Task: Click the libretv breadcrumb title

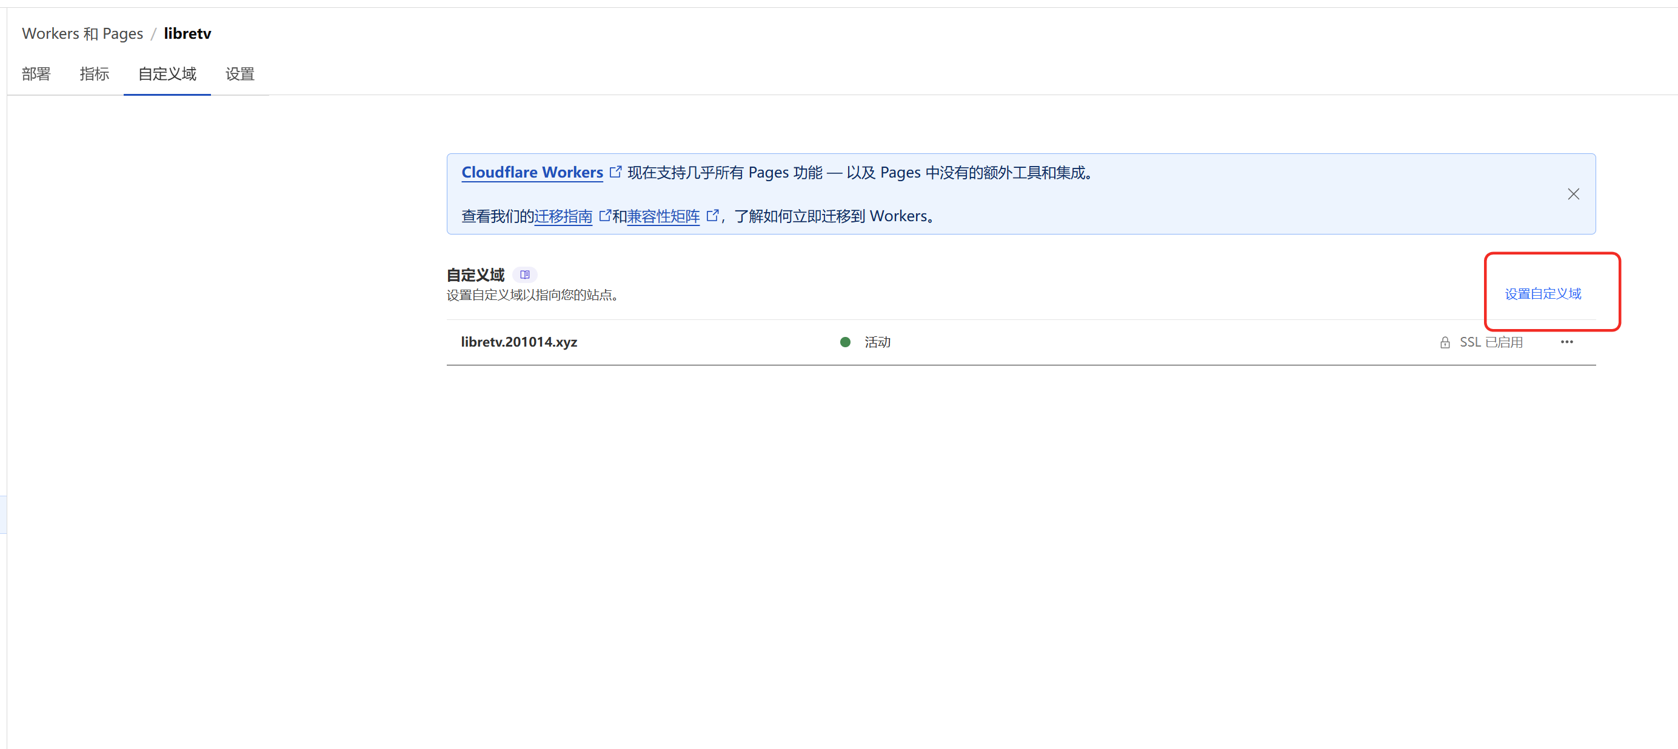Action: click(x=187, y=33)
